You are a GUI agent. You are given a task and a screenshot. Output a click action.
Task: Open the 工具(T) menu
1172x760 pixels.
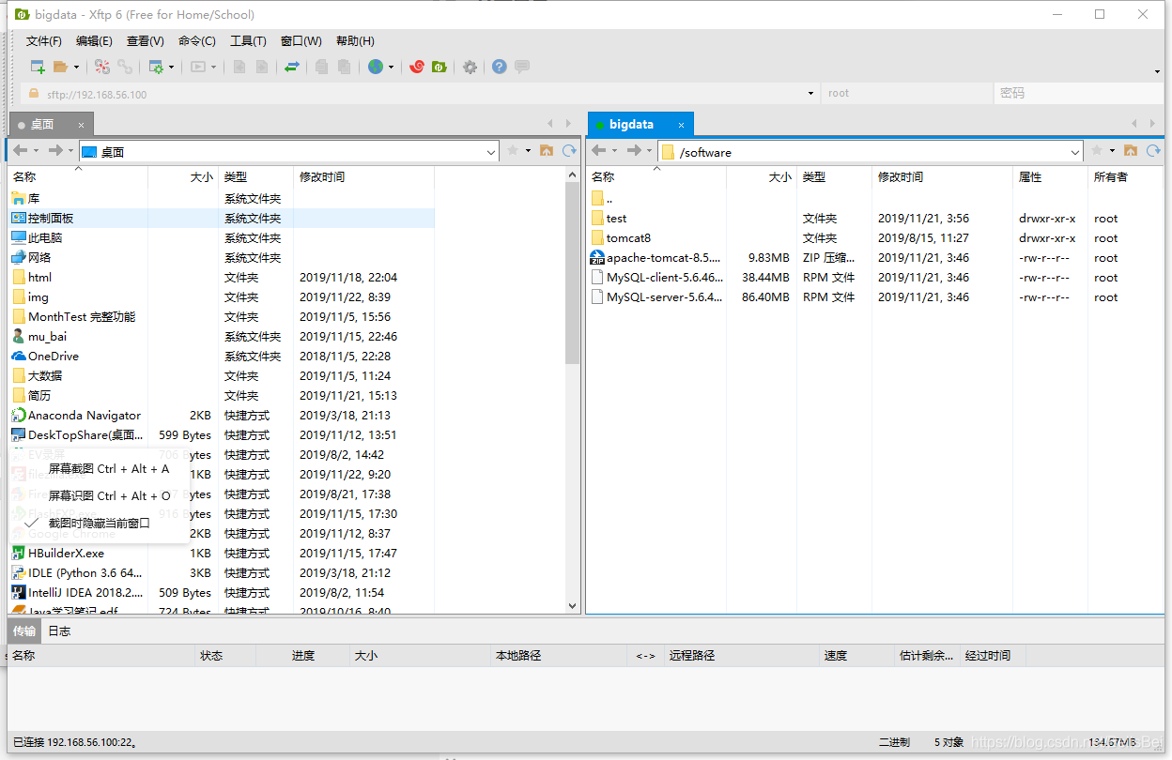[248, 40]
